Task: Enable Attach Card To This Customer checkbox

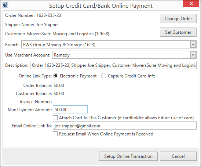Action: 55,117
